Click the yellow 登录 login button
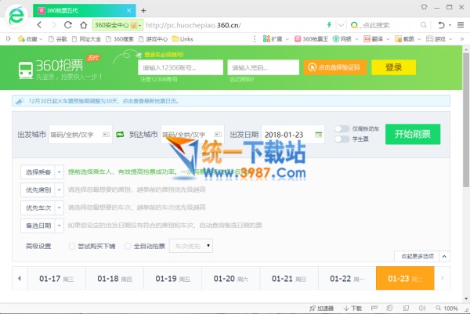Image resolution: width=470 pixels, height=314 pixels. coord(394,67)
